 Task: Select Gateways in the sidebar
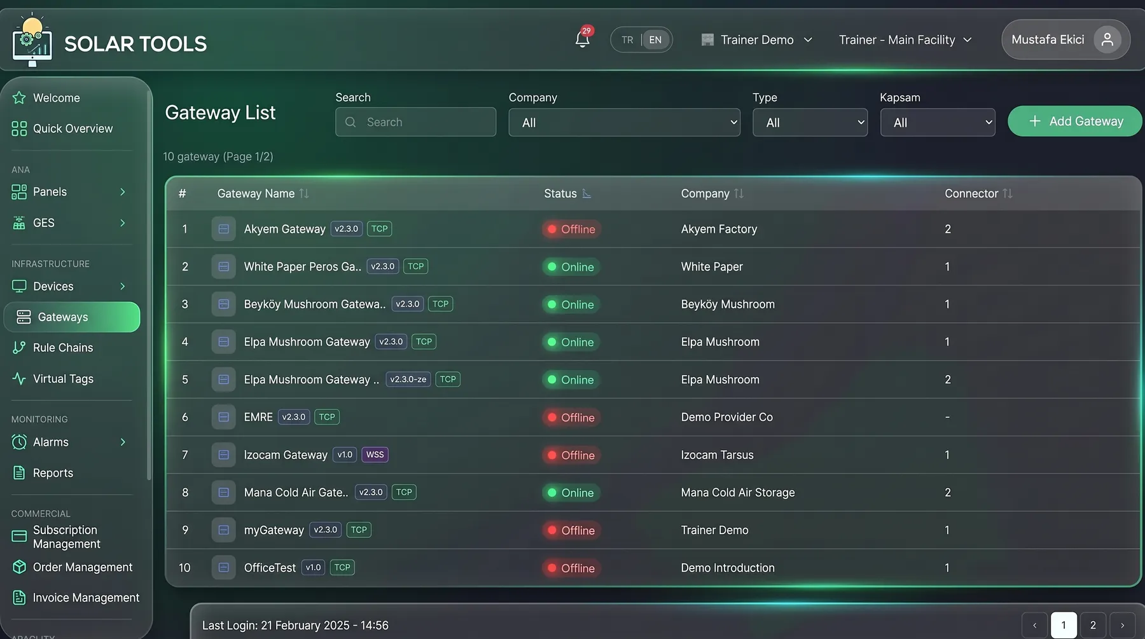72,317
